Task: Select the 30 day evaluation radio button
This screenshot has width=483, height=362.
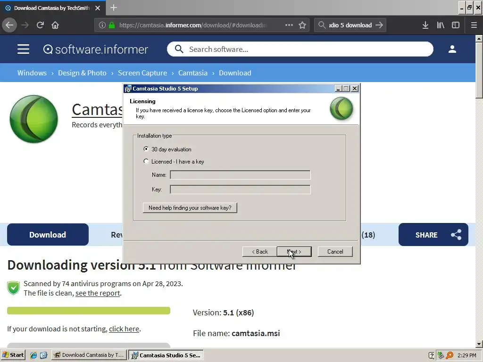Action: 146,149
